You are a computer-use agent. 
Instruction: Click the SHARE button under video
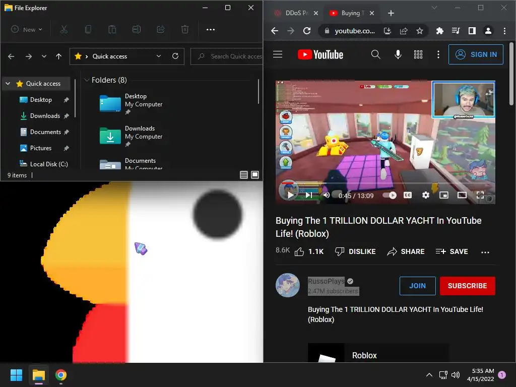406,252
